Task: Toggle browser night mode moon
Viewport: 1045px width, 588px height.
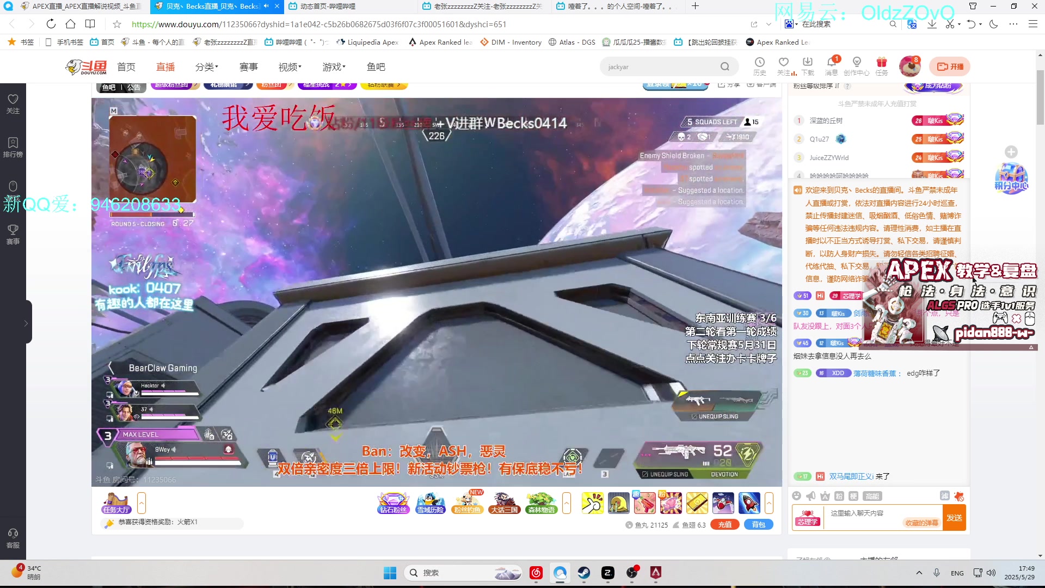Action: pyautogui.click(x=994, y=24)
